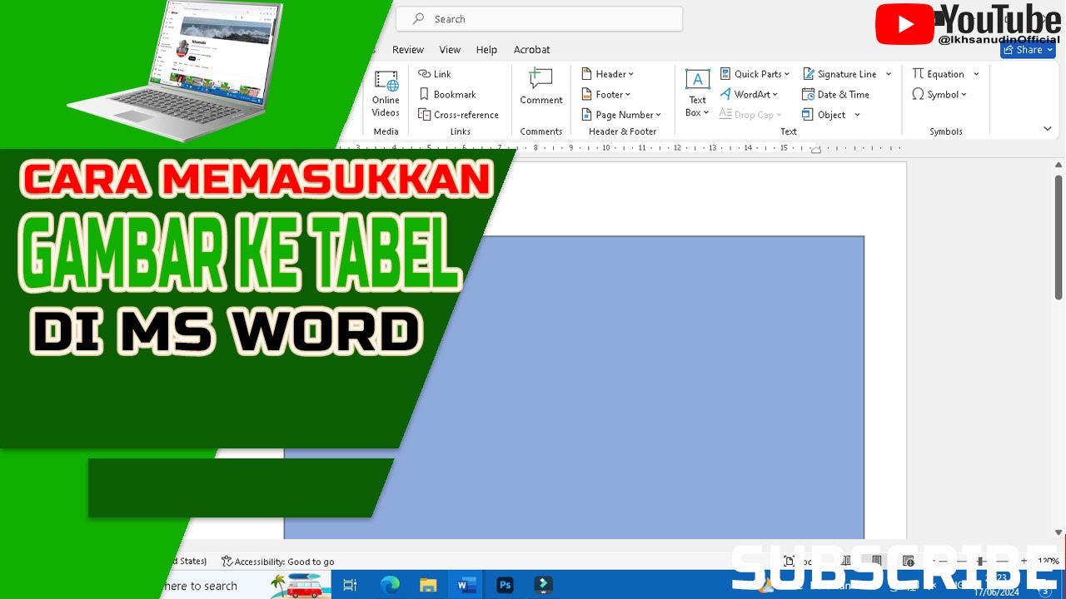Switch to Word on the taskbar
1066x599 pixels.
(x=466, y=585)
